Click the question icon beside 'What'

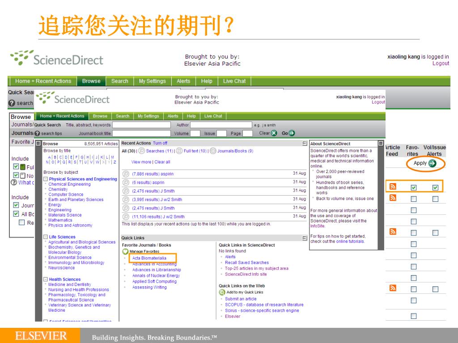(14, 183)
